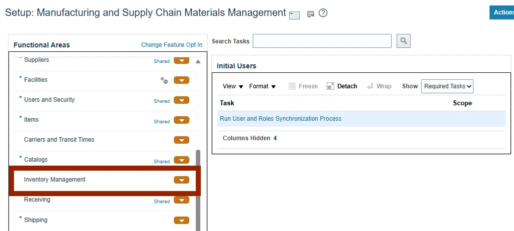Click the magnifier search tasks button
Screen dimensions: 514x231
(x=403, y=41)
